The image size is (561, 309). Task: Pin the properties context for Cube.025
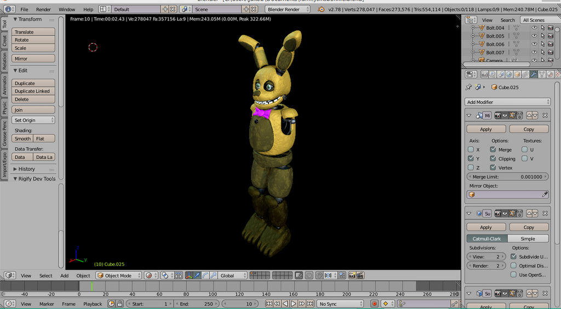[468, 87]
